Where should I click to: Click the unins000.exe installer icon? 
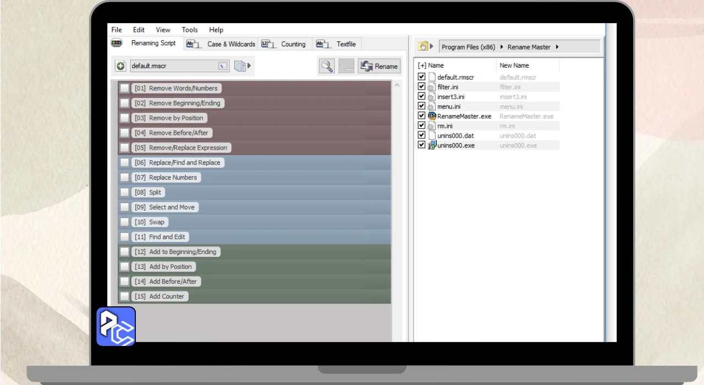pos(432,145)
